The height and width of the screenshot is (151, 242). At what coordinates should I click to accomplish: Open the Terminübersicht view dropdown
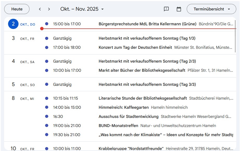[211, 9]
